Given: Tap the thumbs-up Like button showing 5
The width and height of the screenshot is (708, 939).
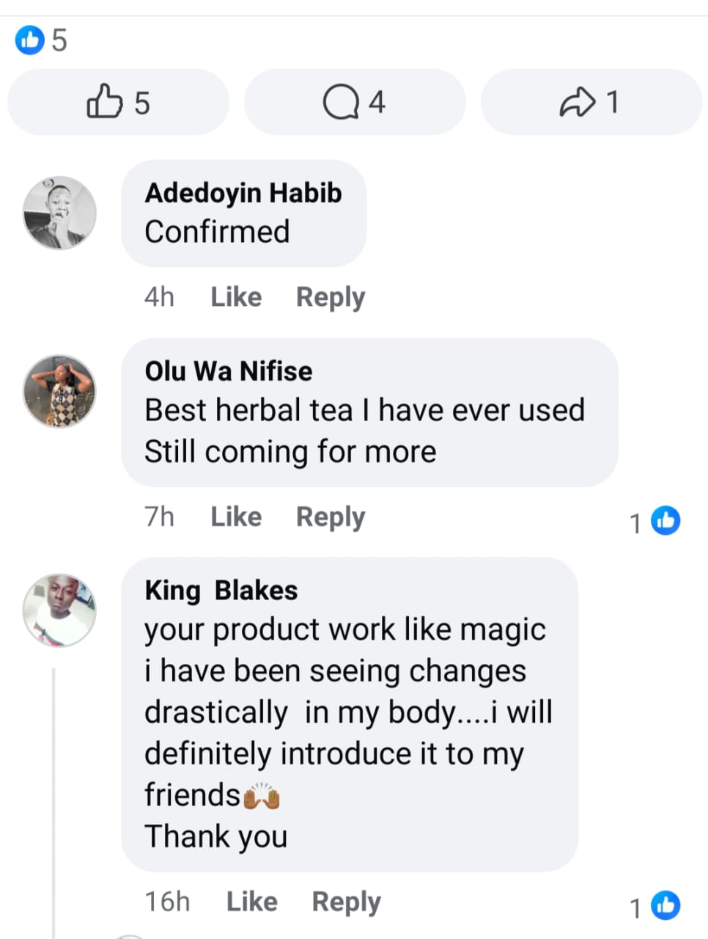Looking at the screenshot, I should [118, 102].
